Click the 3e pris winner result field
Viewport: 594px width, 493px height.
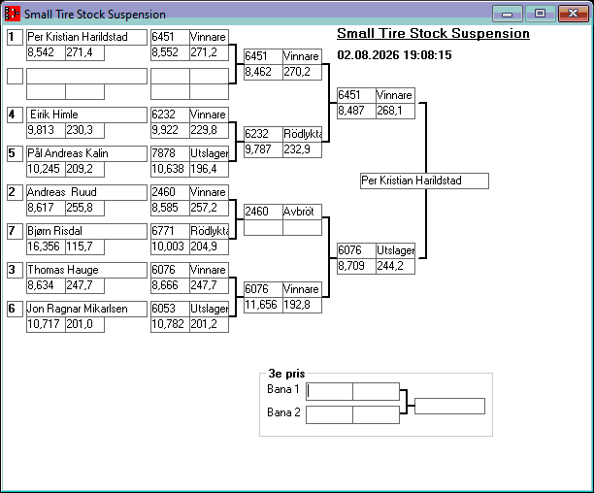pos(449,406)
